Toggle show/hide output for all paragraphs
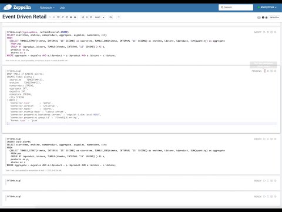The image size is (282, 212). pos(58,17)
